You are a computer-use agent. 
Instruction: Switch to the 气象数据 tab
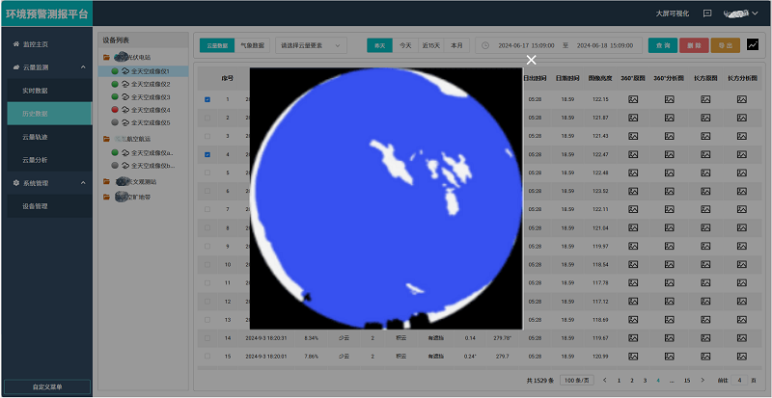pos(251,45)
